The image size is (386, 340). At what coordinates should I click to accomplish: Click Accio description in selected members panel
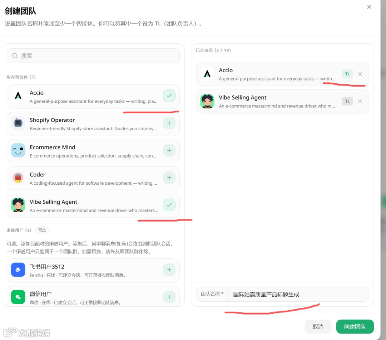coord(277,79)
